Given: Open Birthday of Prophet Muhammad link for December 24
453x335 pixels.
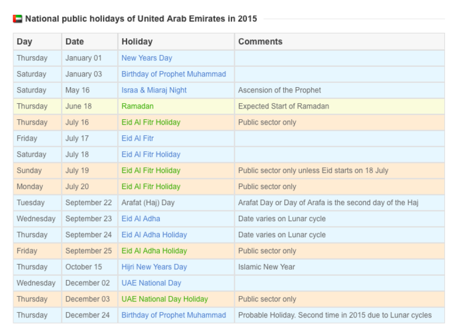Looking at the screenshot, I should (x=173, y=315).
